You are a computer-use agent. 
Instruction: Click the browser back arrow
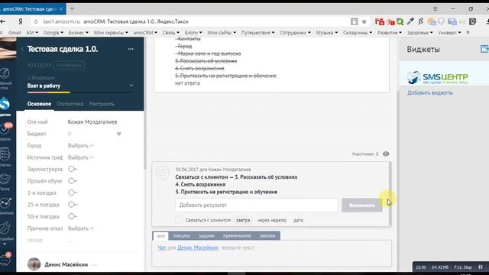pyautogui.click(x=3, y=21)
